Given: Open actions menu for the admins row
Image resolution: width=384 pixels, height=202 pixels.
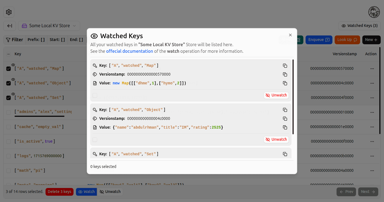Looking at the screenshot, I should tap(372, 112).
